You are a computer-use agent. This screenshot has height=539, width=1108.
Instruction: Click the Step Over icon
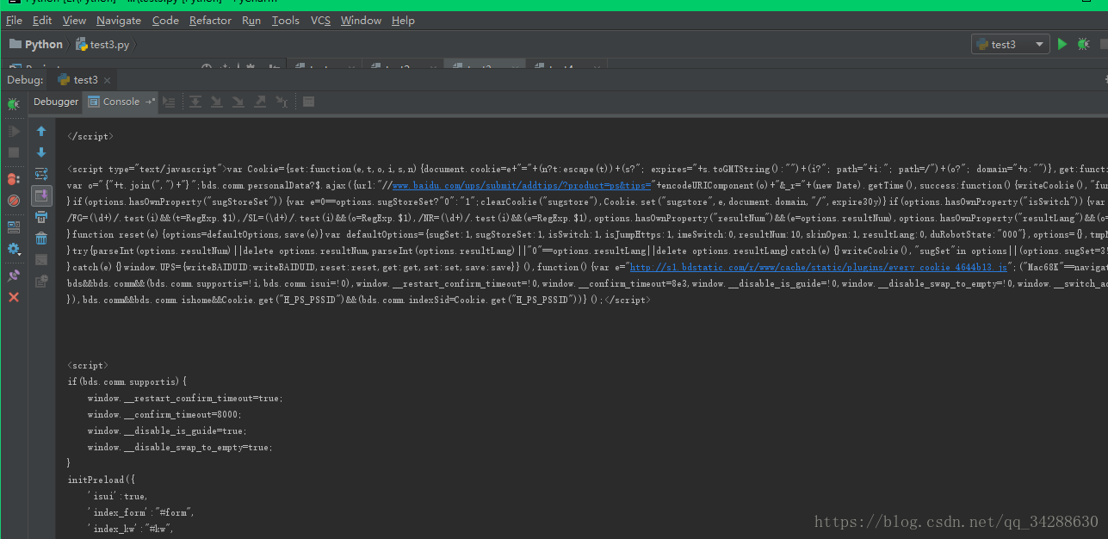tap(196, 102)
